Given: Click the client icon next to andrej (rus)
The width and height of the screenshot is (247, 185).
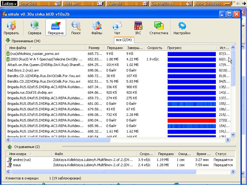Looking at the screenshot, I should point(10,160).
